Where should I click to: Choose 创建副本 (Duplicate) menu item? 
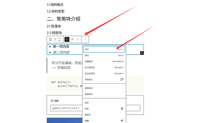tap(104, 61)
